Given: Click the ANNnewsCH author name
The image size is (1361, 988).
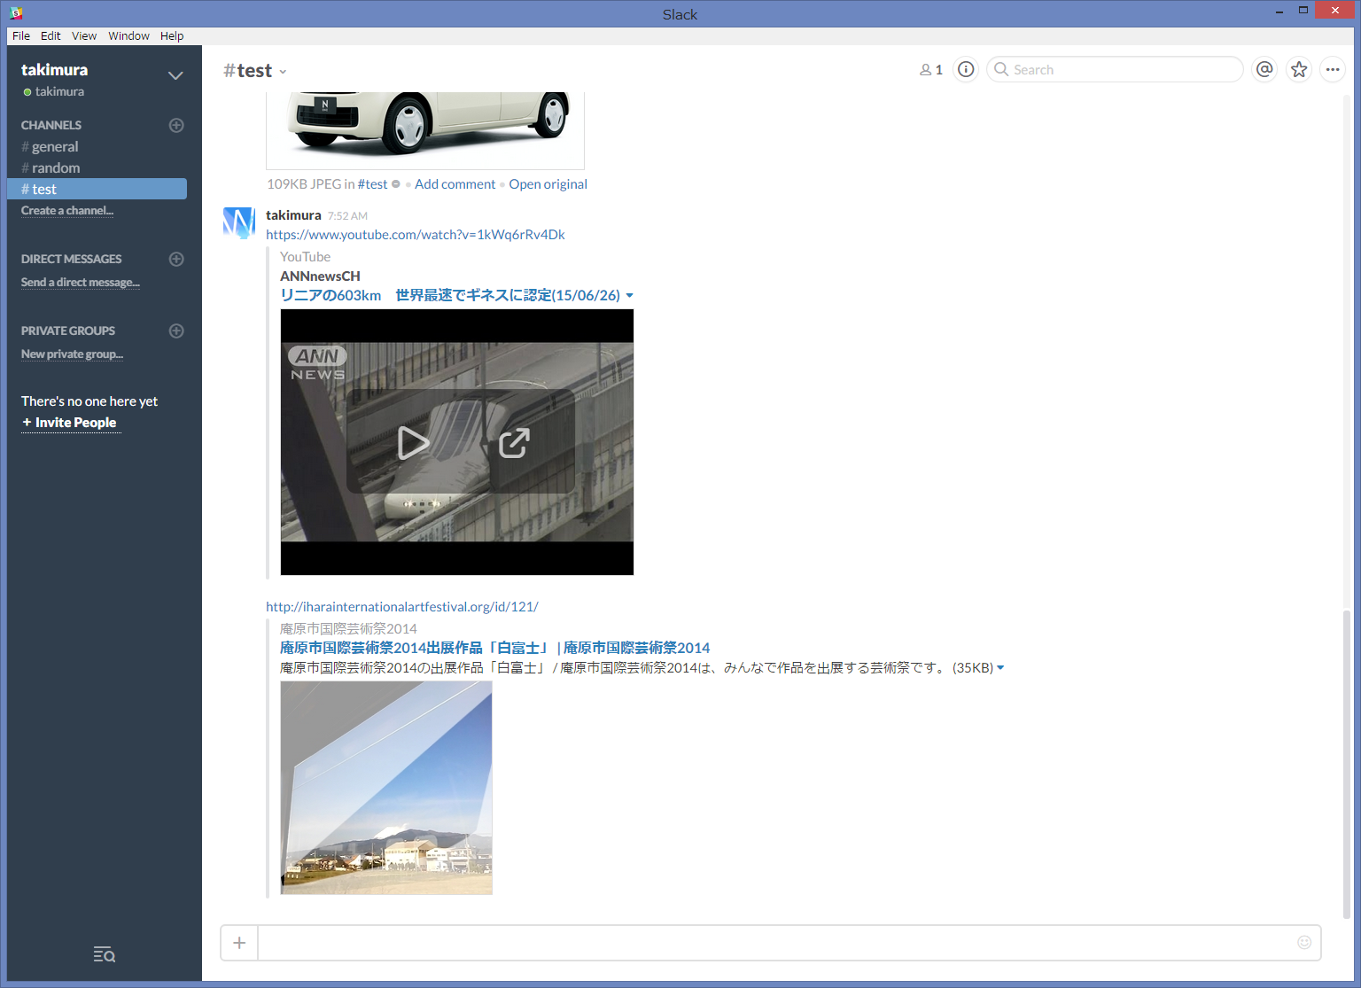Looking at the screenshot, I should (x=320, y=276).
